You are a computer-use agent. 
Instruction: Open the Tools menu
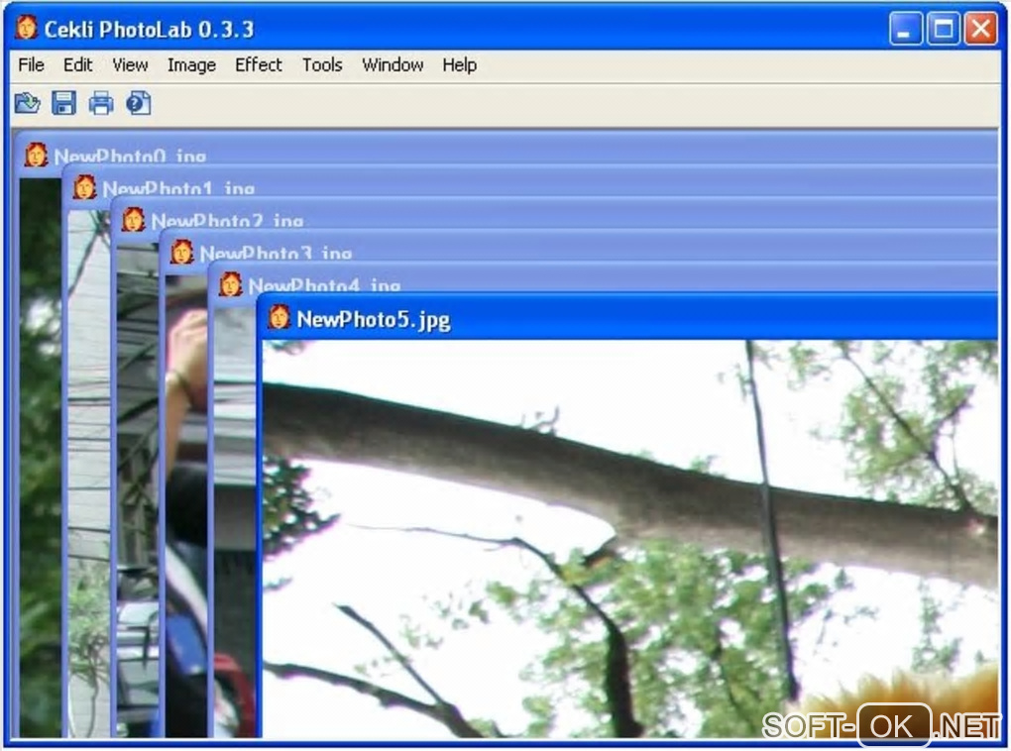pyautogui.click(x=322, y=65)
